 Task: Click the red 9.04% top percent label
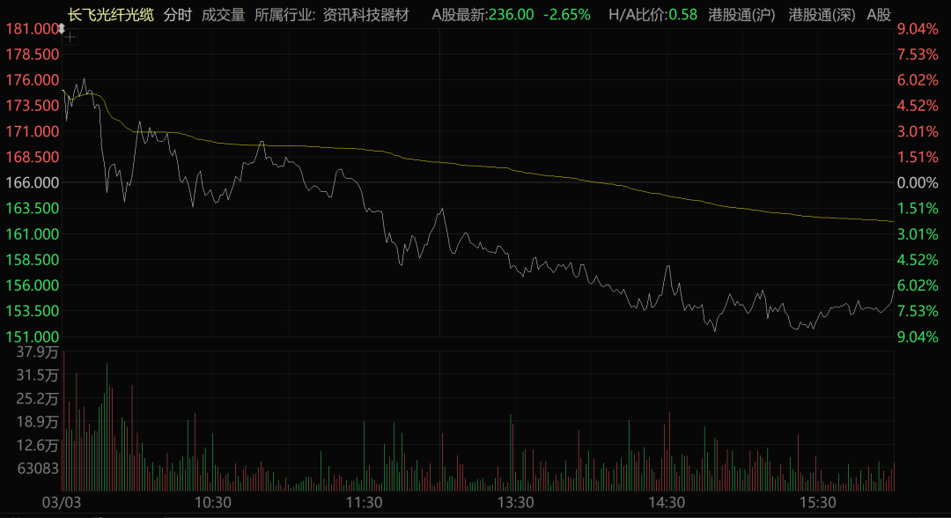click(918, 28)
